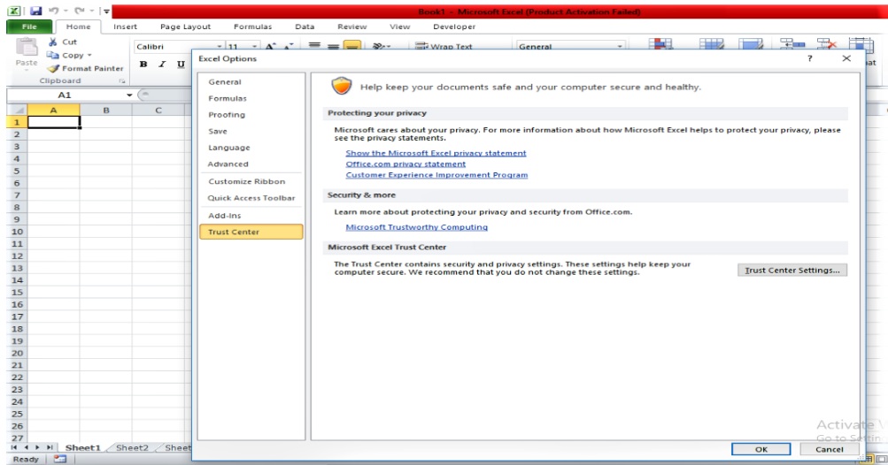Click the Help question mark in Excel Options
This screenshot has width=888, height=465.
(810, 58)
